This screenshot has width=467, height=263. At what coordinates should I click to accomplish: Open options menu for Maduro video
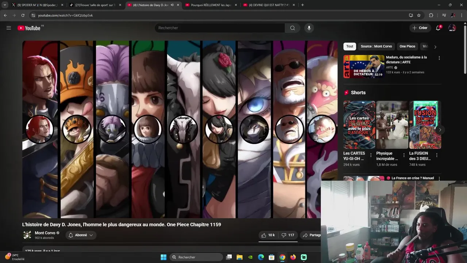click(439, 58)
